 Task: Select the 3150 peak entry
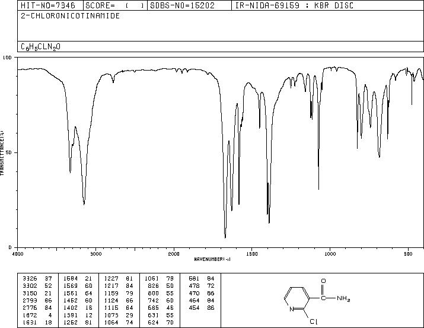point(37,293)
